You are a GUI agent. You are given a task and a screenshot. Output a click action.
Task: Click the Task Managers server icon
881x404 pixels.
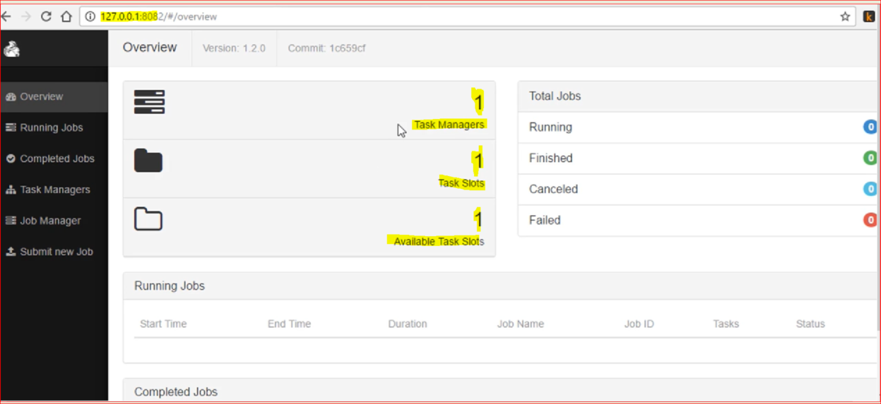click(x=149, y=102)
